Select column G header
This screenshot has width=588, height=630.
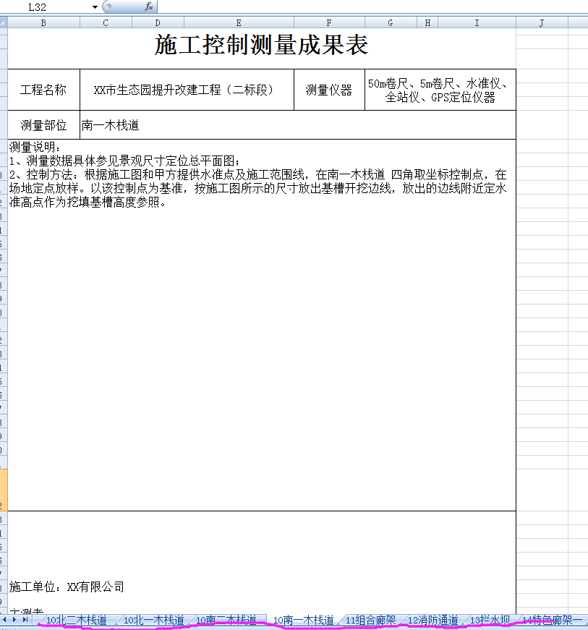pos(391,23)
